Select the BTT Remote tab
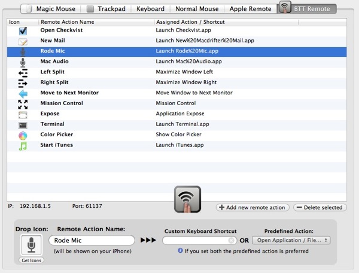This screenshot has width=359, height=273. [x=307, y=9]
